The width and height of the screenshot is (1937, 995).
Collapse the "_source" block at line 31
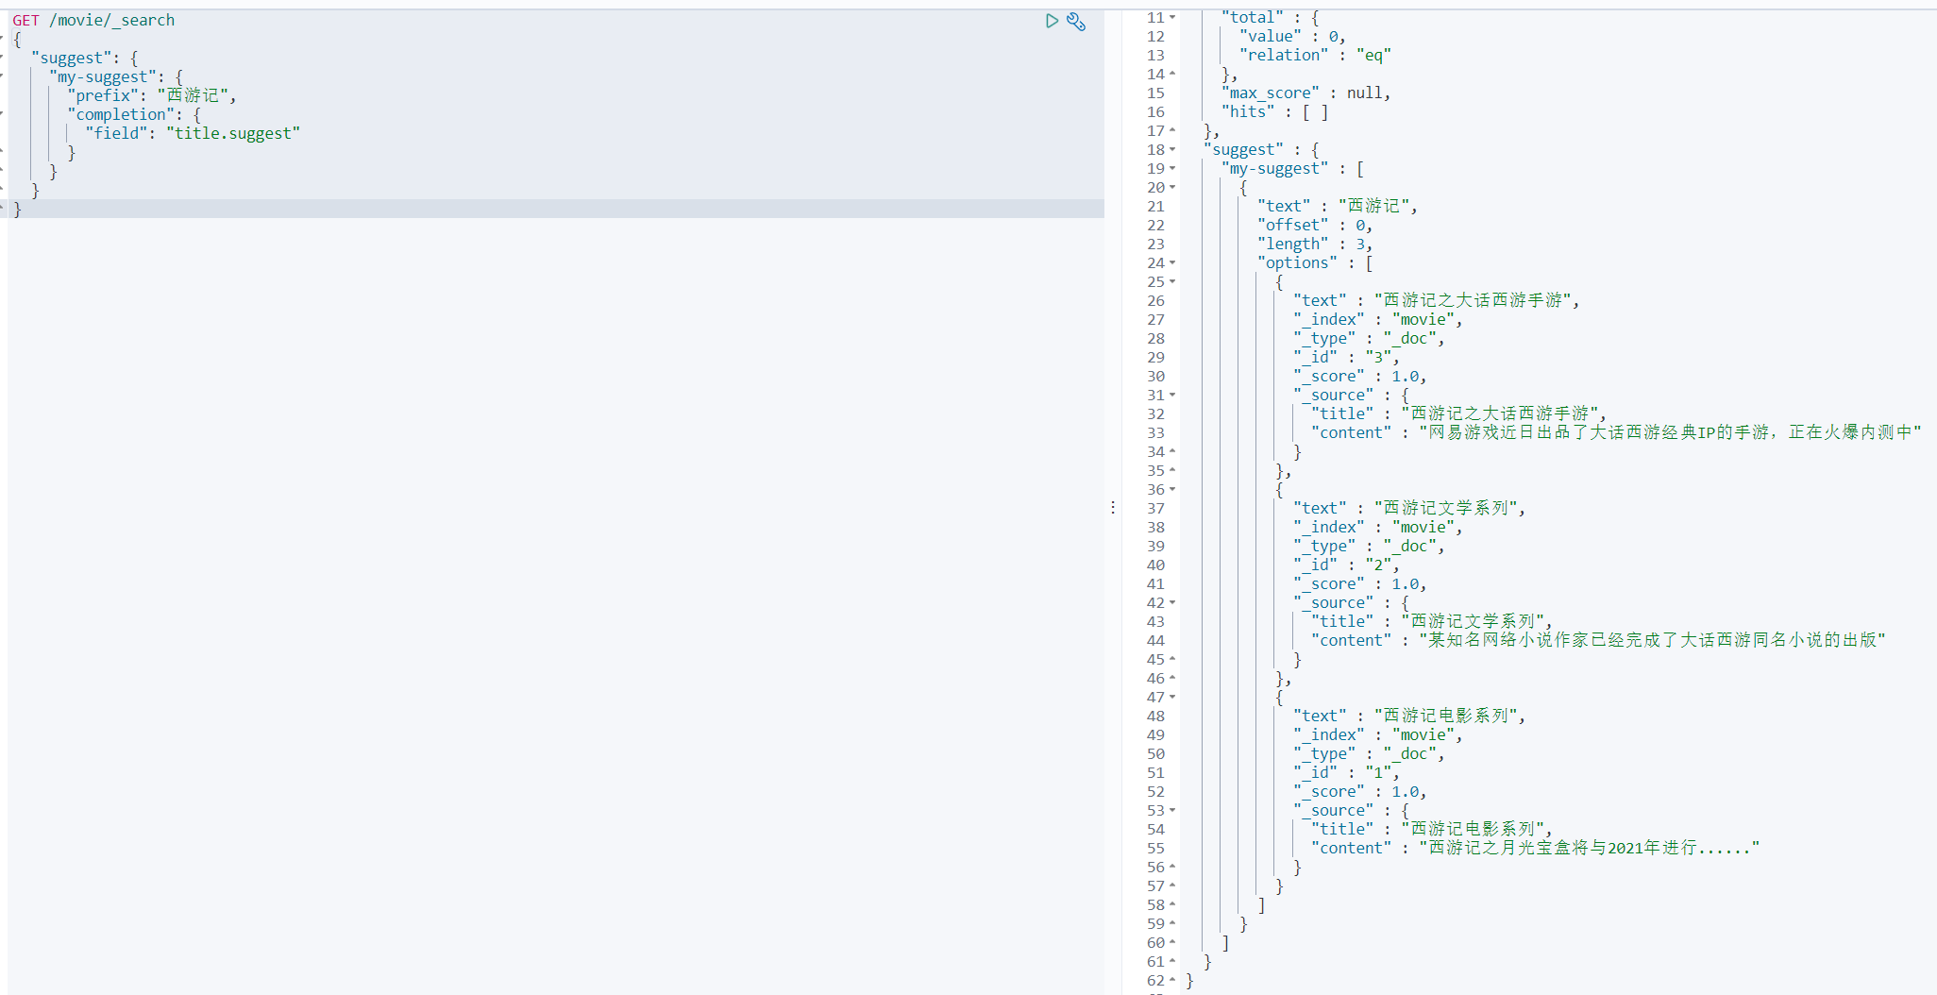pyautogui.click(x=1172, y=395)
